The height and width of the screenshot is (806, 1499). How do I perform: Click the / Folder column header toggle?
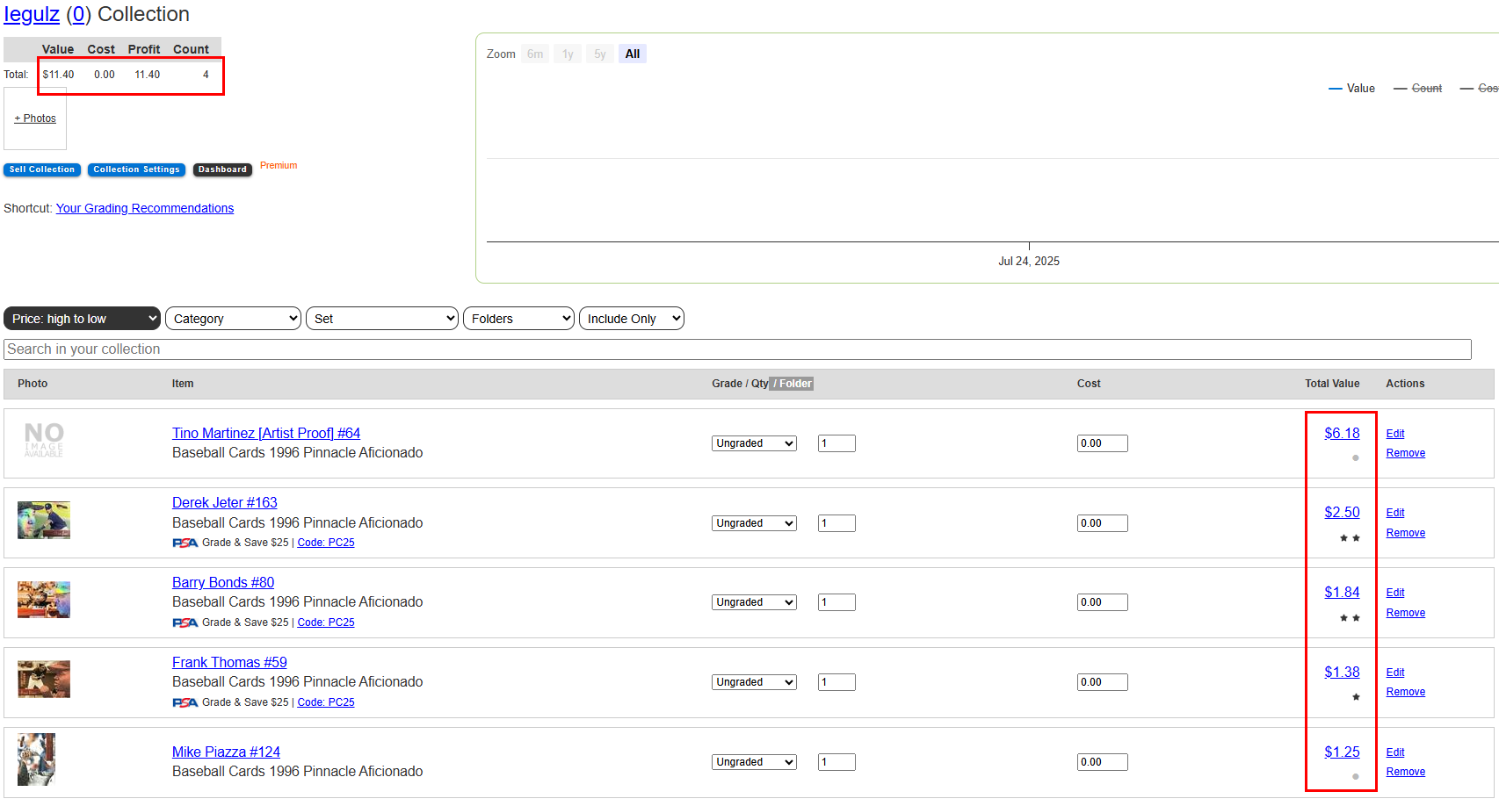792,384
